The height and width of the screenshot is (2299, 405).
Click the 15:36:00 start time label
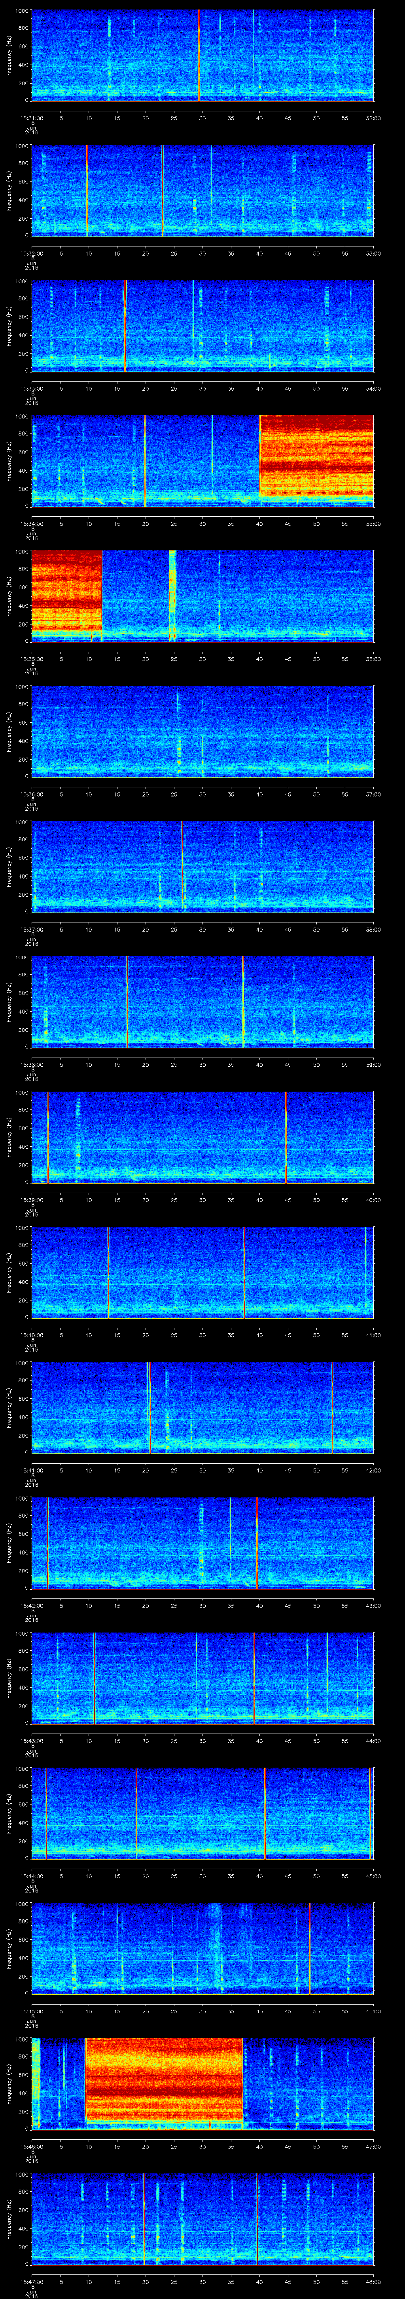tap(32, 794)
